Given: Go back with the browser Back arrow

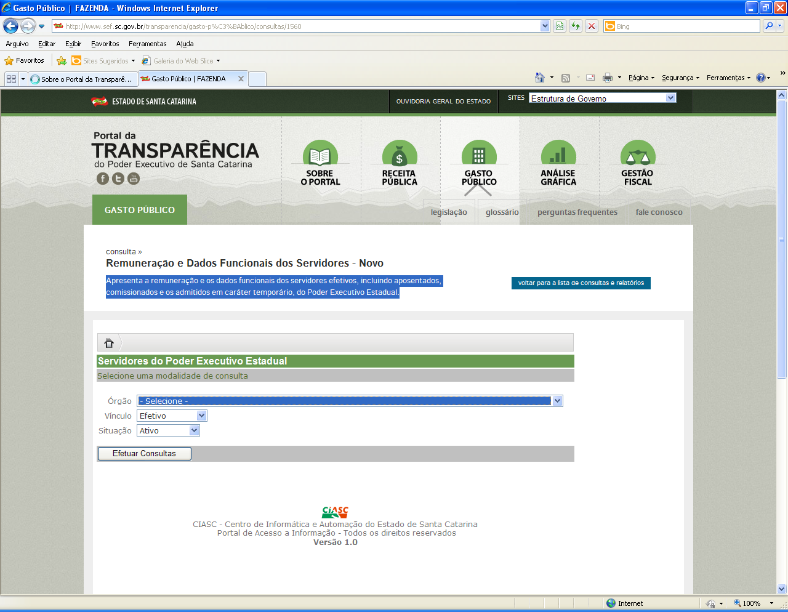Looking at the screenshot, I should point(10,26).
